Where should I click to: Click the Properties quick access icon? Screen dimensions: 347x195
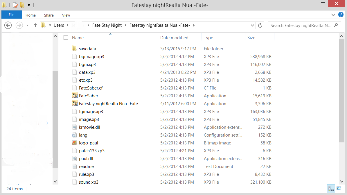[15, 5]
